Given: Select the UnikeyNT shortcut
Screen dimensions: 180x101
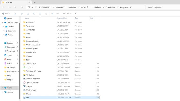Looking at the screenshot, I should (61, 86).
